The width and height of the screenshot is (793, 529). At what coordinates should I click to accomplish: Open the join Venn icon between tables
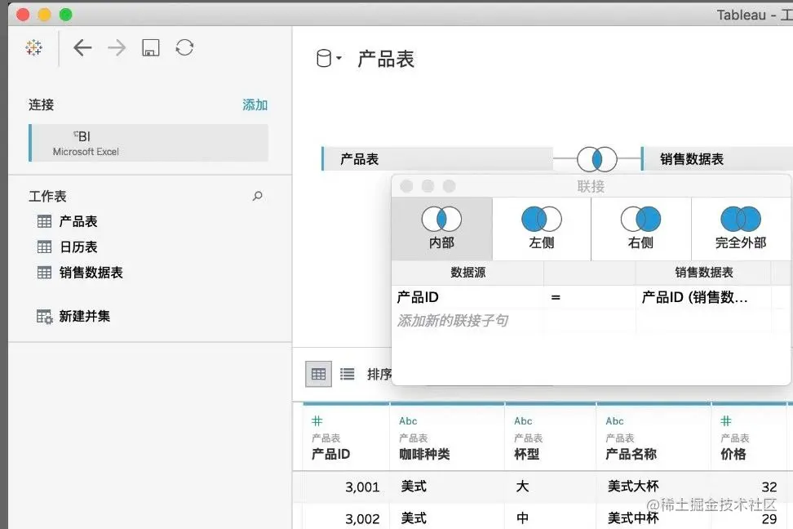597,159
